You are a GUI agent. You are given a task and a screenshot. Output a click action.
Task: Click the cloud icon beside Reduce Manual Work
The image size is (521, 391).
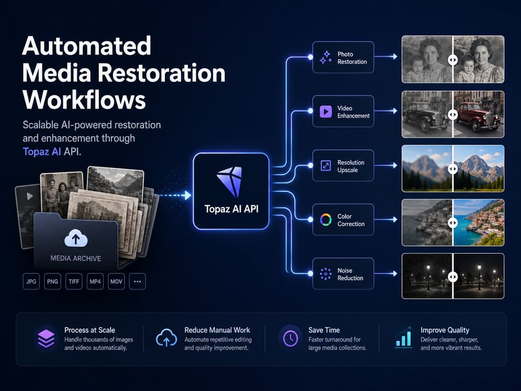point(167,338)
